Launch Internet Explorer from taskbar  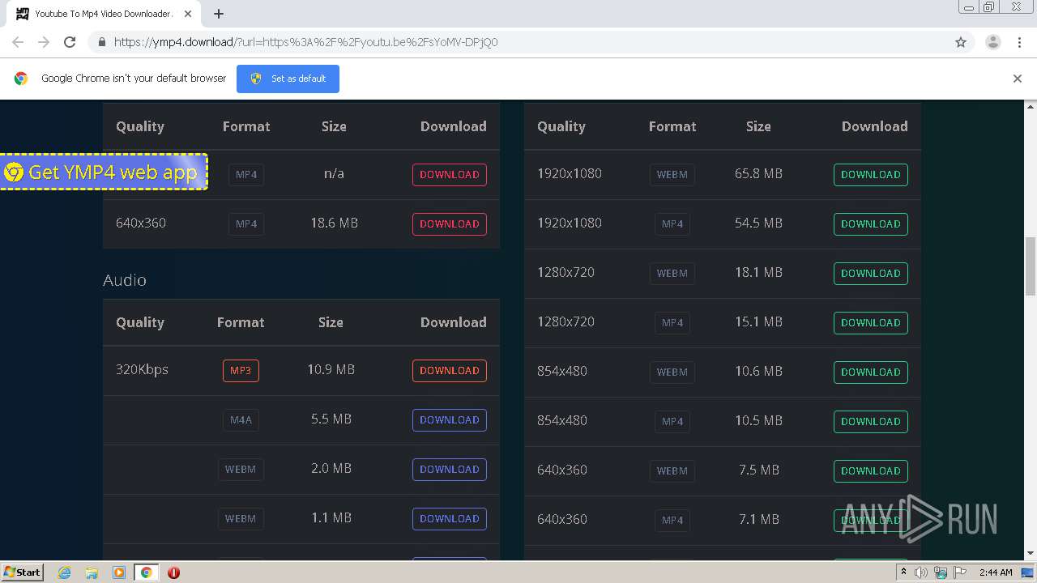coord(65,572)
